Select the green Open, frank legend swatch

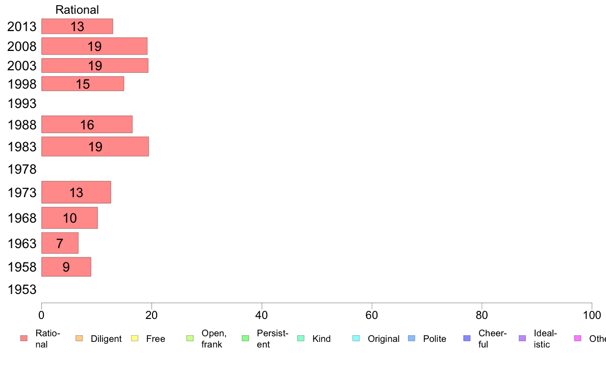pyautogui.click(x=190, y=338)
